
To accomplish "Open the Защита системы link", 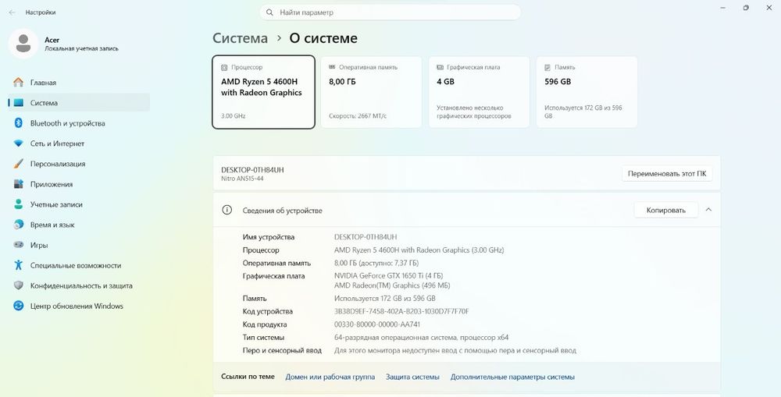I will [412, 377].
